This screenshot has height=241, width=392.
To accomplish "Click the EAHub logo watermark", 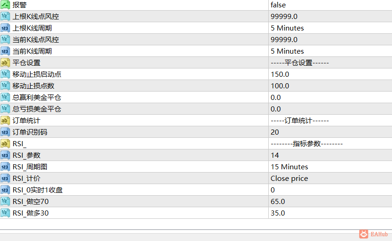I will [x=373, y=234].
